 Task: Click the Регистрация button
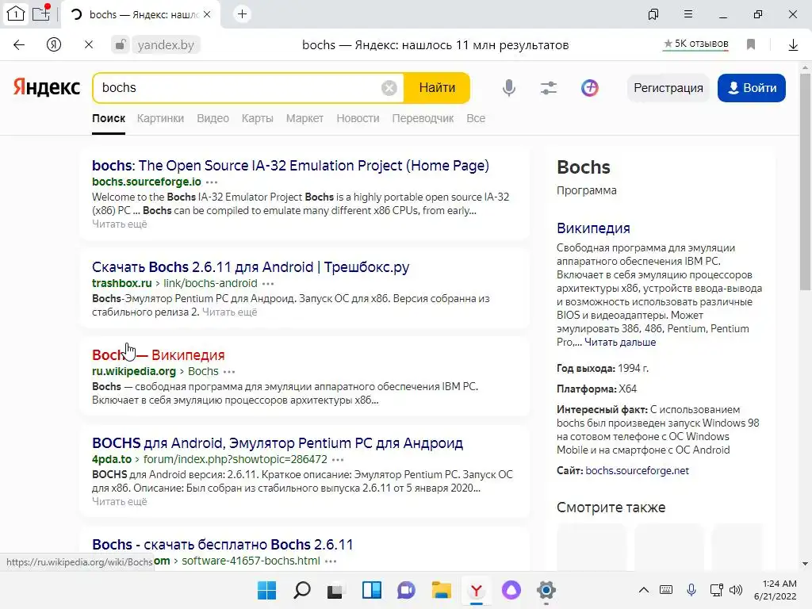point(668,88)
